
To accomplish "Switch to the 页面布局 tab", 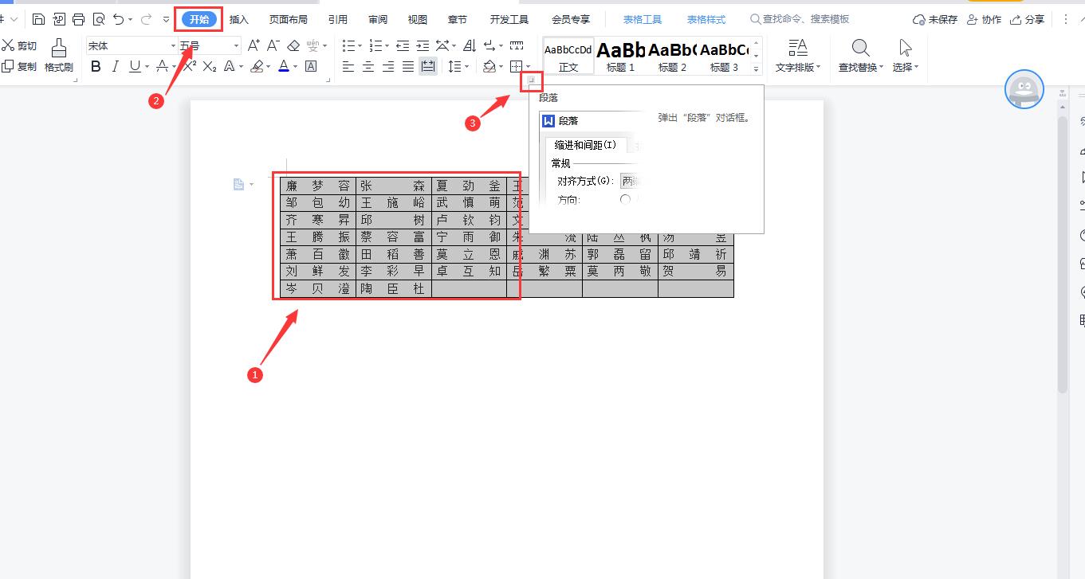I will 288,19.
